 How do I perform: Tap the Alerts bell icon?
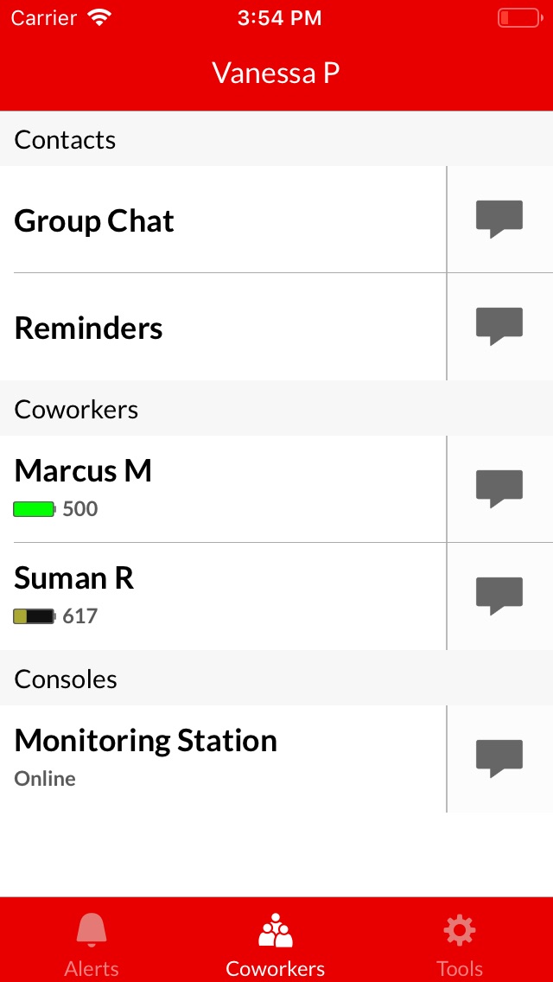(x=92, y=930)
